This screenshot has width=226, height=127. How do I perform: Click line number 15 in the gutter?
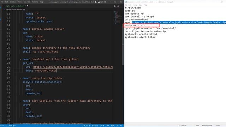(8, 29)
